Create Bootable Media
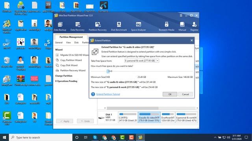The width and height of the screenshot is (252, 141). pos(167,26)
